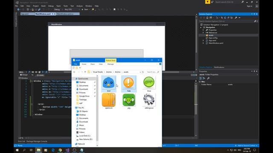Screen dimensions: 273x153
Task: Click the Open File toolbar icon
Action: point(33,9)
